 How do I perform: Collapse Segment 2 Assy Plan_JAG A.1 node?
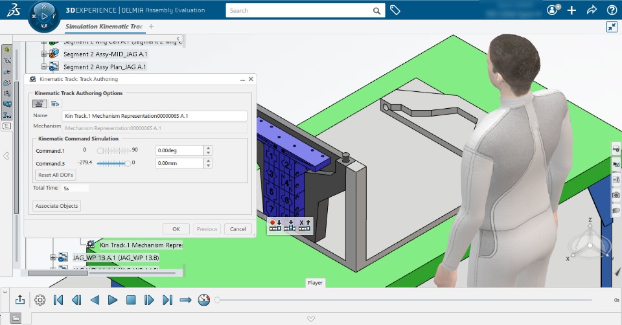[x=44, y=67]
